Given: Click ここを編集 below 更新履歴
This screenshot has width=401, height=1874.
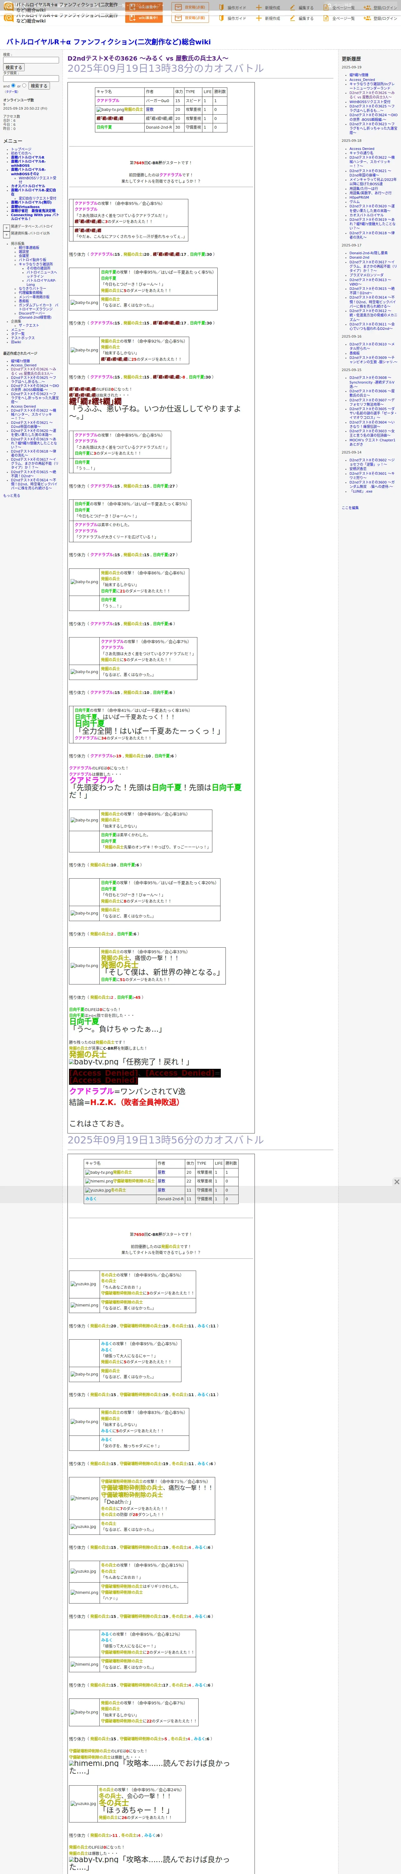Looking at the screenshot, I should pyautogui.click(x=350, y=508).
